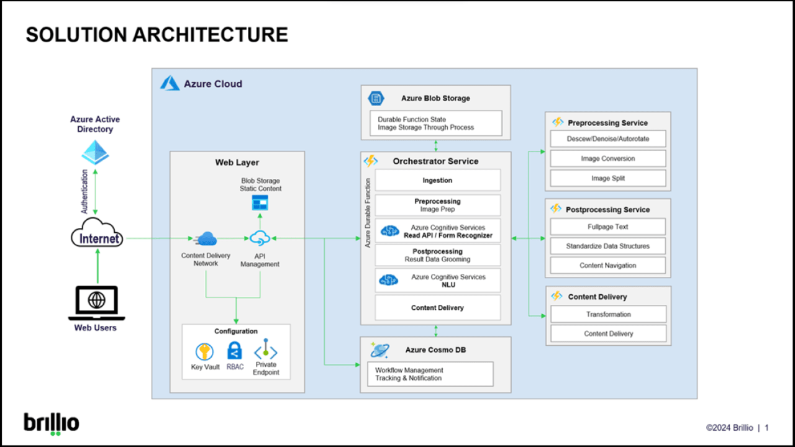Click the Web Users laptop icon
The height and width of the screenshot is (447, 795).
(x=96, y=303)
